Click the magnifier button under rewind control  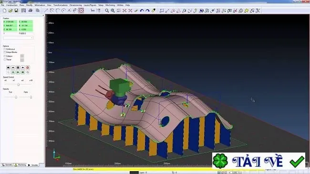[8, 72]
